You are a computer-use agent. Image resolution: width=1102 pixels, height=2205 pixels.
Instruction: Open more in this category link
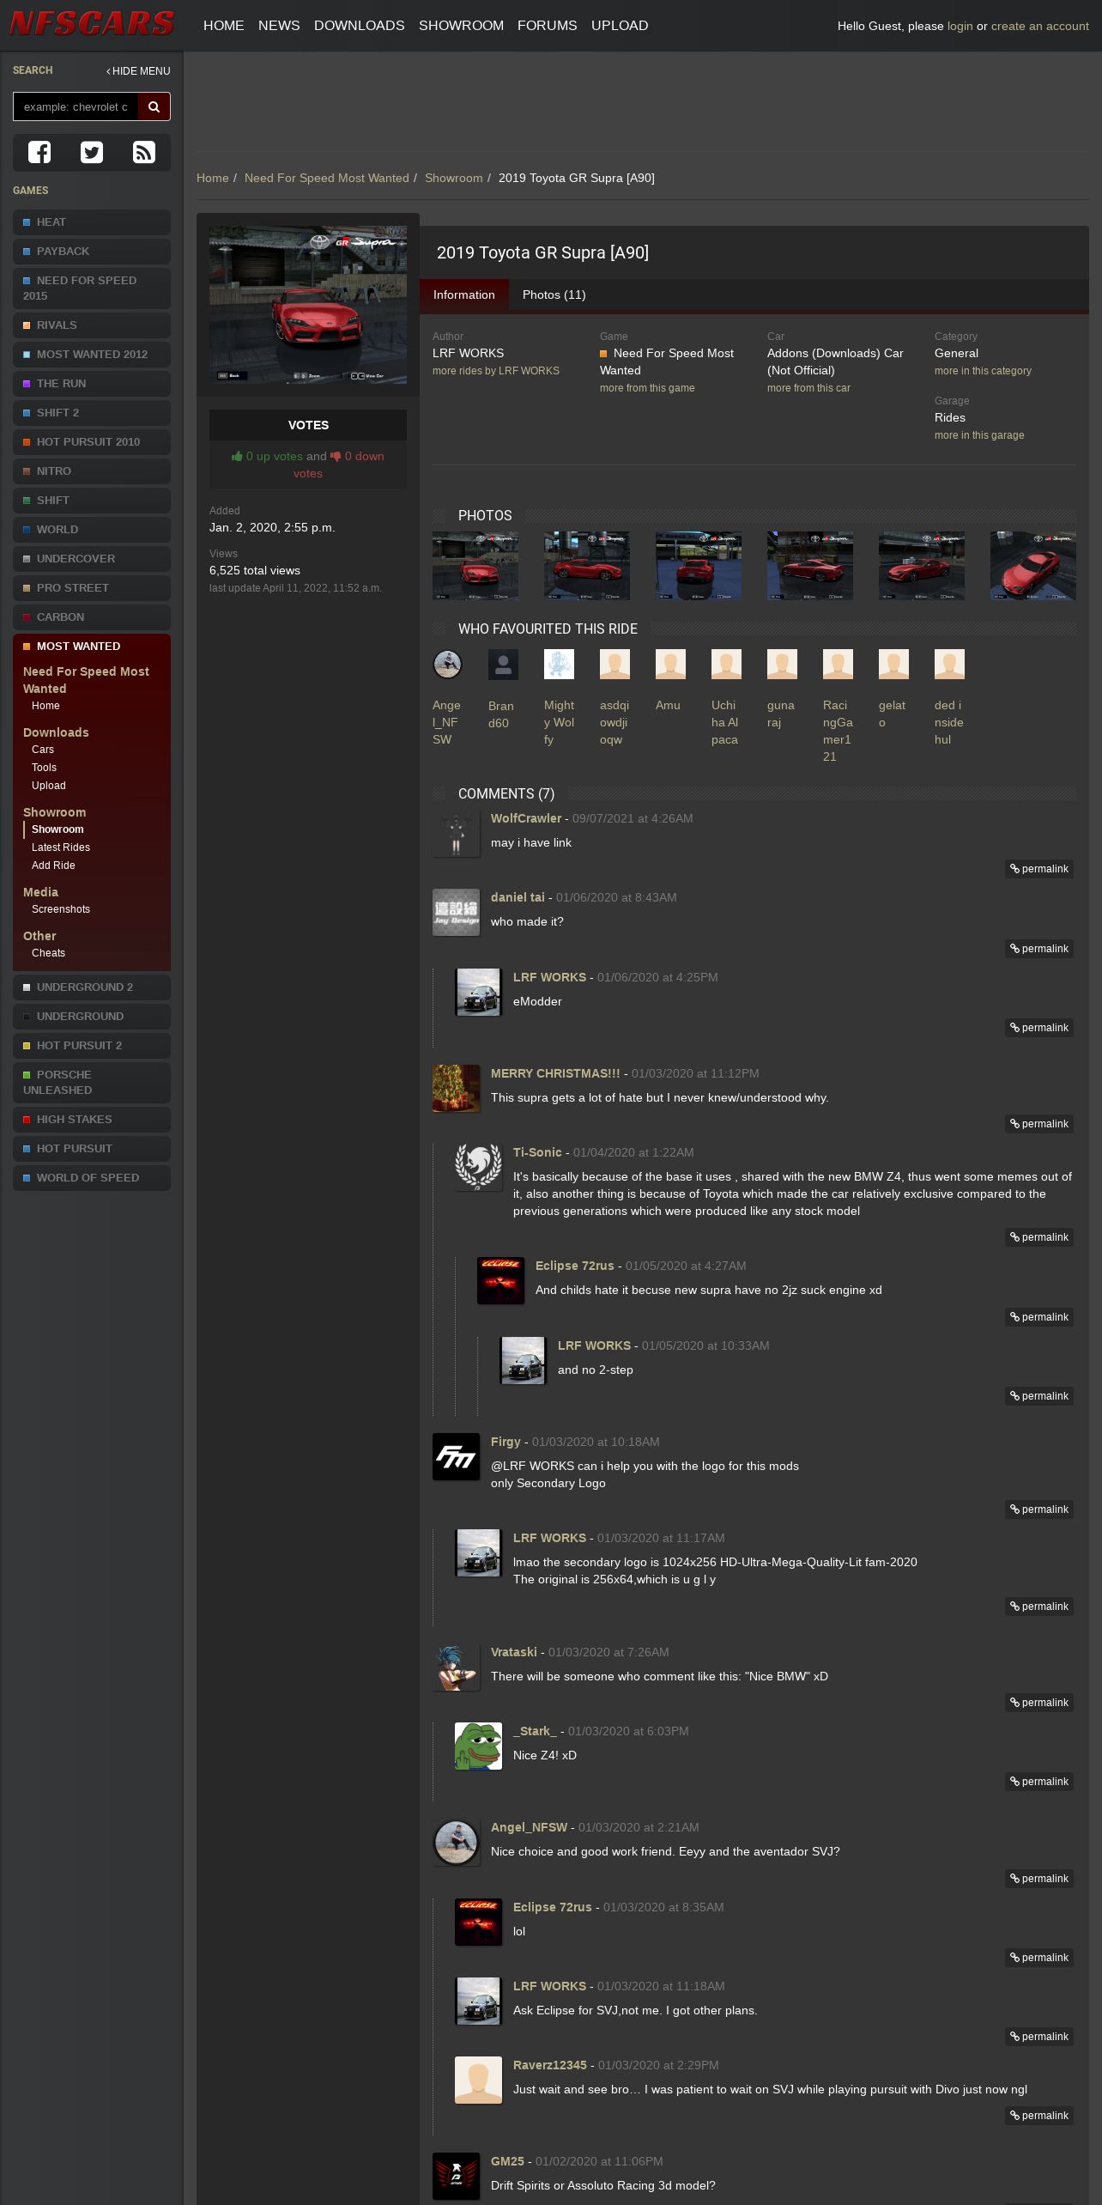(984, 371)
